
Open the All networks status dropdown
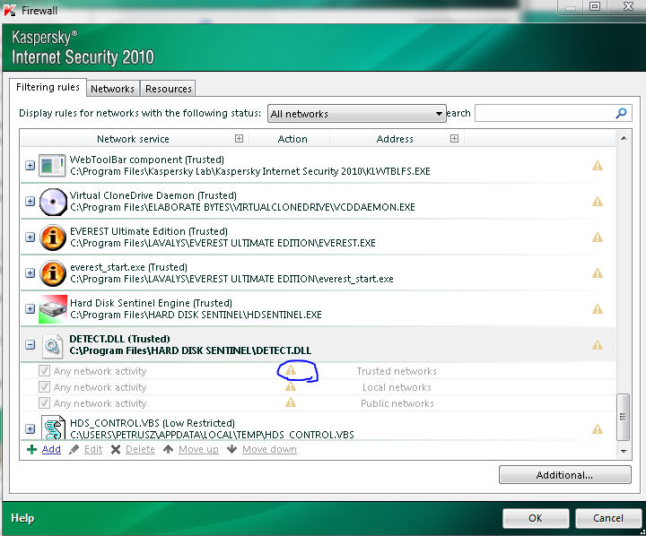pos(357,114)
